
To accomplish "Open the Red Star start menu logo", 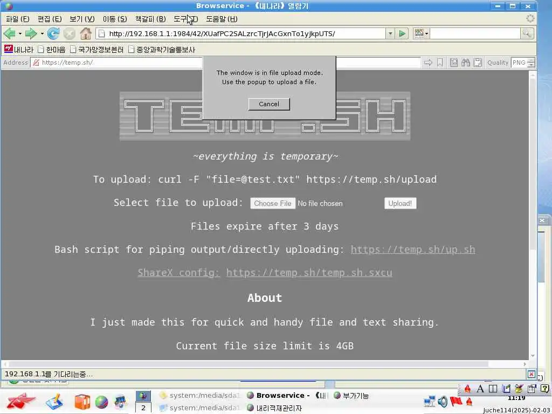I will [20, 401].
